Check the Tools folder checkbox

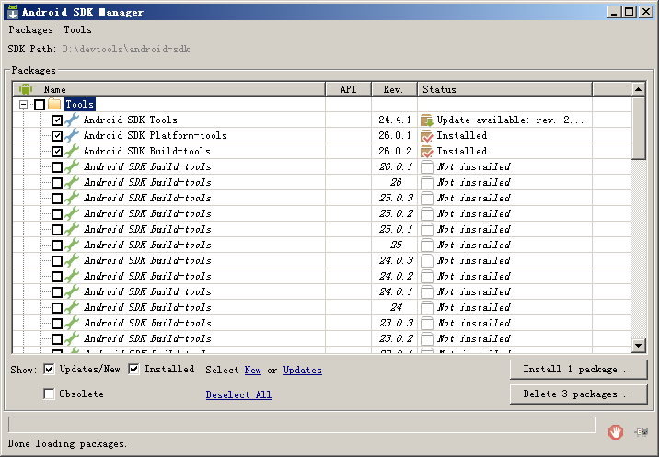pyautogui.click(x=40, y=104)
